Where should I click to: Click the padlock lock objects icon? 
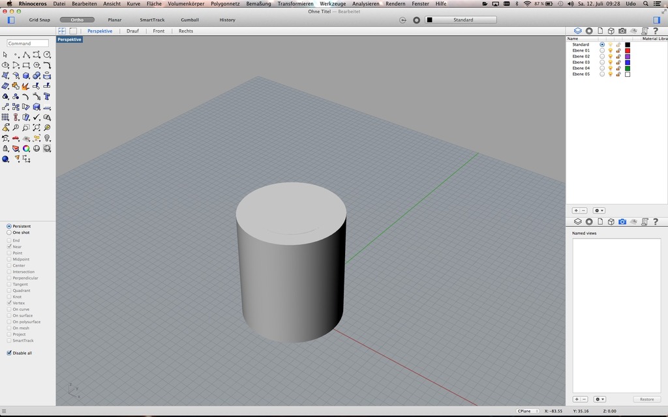[x=5, y=149]
